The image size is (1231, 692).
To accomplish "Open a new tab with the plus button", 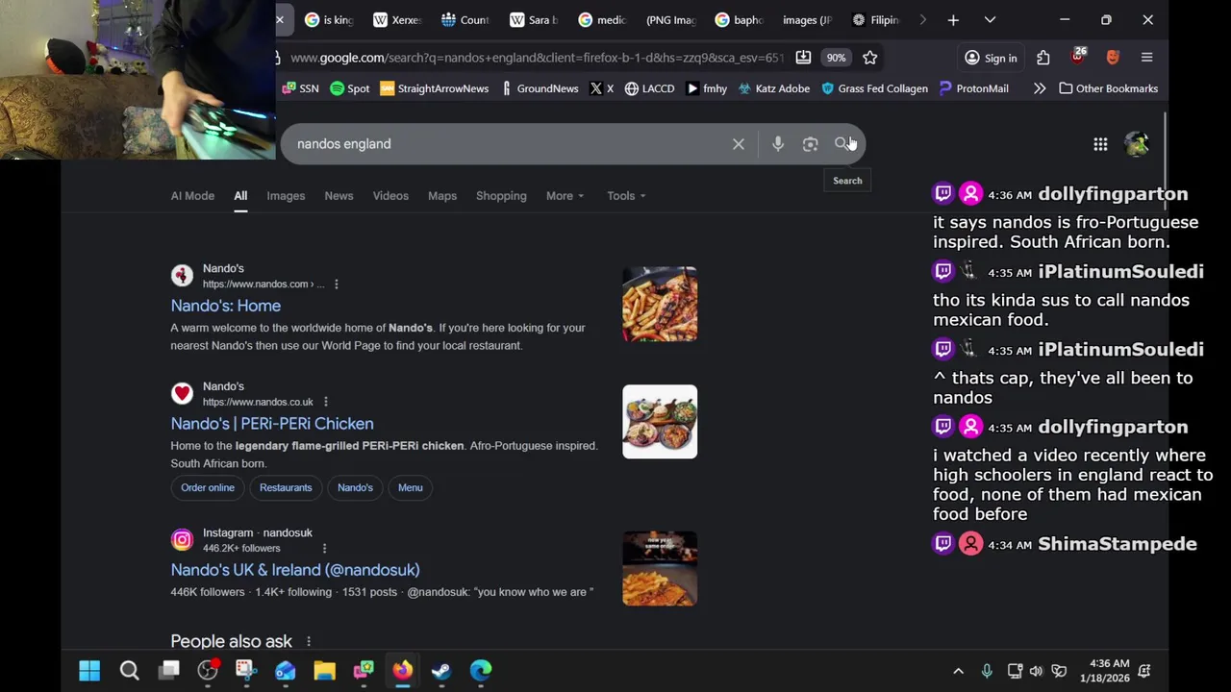I will click(x=953, y=19).
